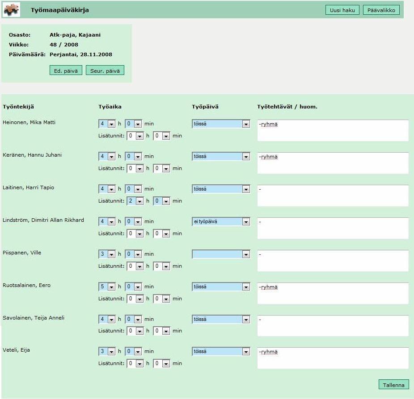Image resolution: width=414 pixels, height=399 pixels.
Task: Open Työpäivä status dropdown for Veteli, Eija
Action: (x=221, y=351)
